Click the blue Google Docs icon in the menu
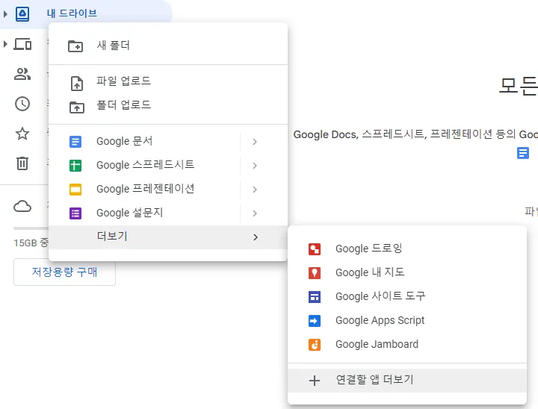Viewport: 538px width, 409px height. click(75, 142)
